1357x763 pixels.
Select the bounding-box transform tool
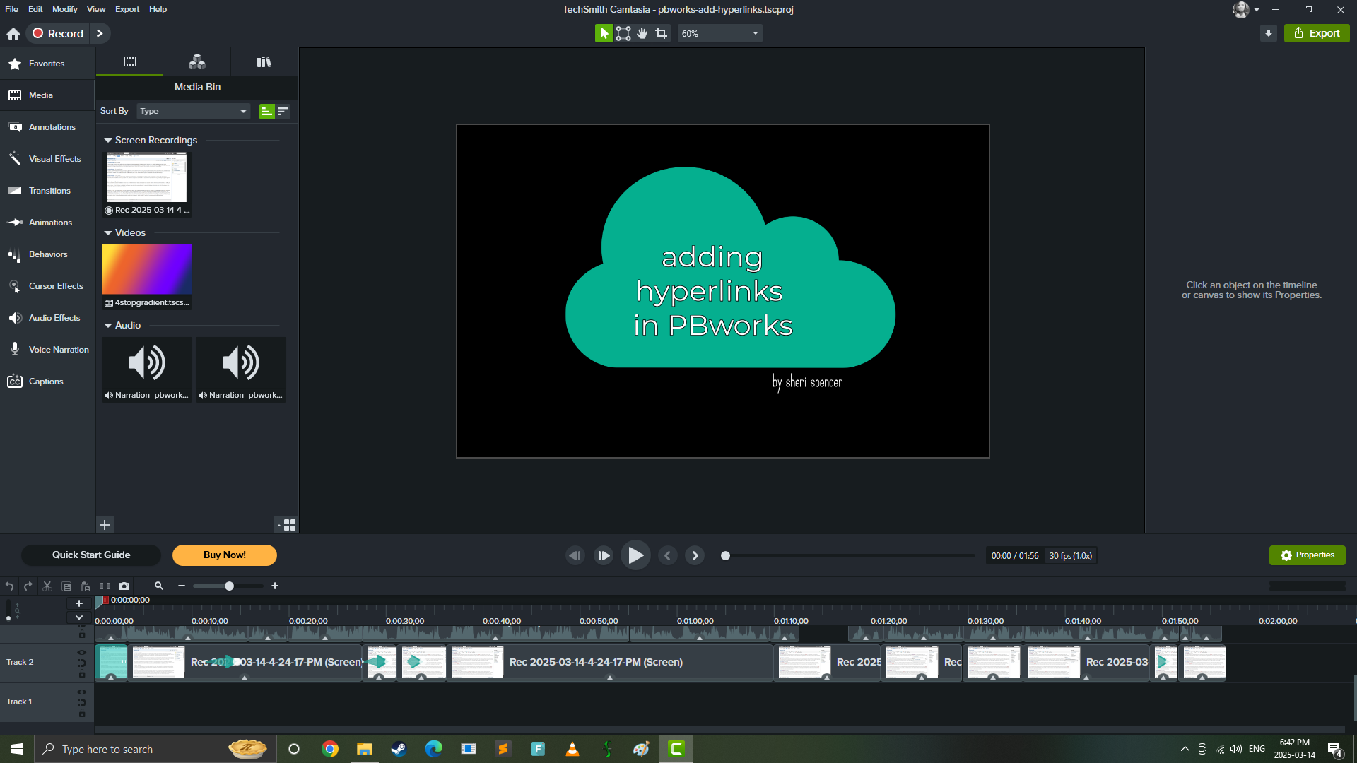623,33
